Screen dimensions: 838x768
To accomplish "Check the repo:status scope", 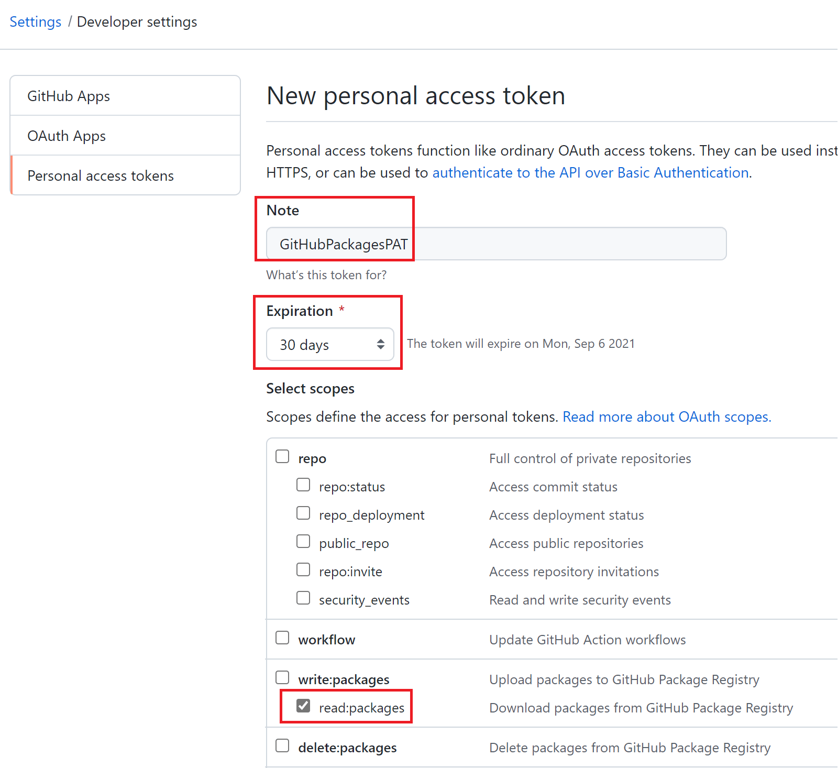I will point(303,485).
